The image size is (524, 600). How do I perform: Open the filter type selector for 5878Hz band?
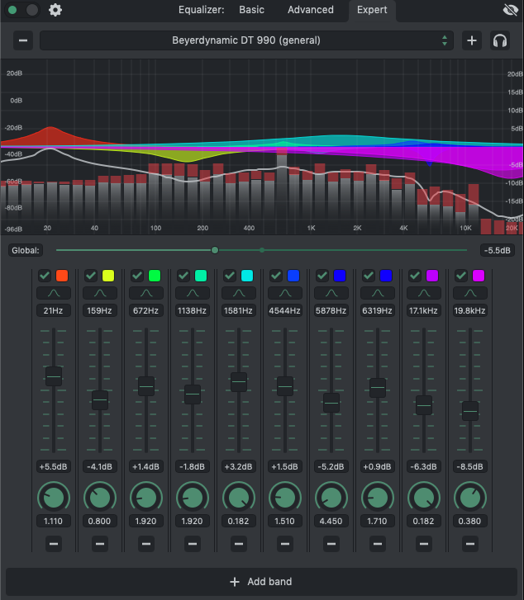(x=331, y=293)
